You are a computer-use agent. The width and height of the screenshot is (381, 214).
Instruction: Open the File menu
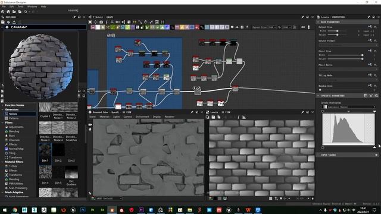(x=4, y=7)
